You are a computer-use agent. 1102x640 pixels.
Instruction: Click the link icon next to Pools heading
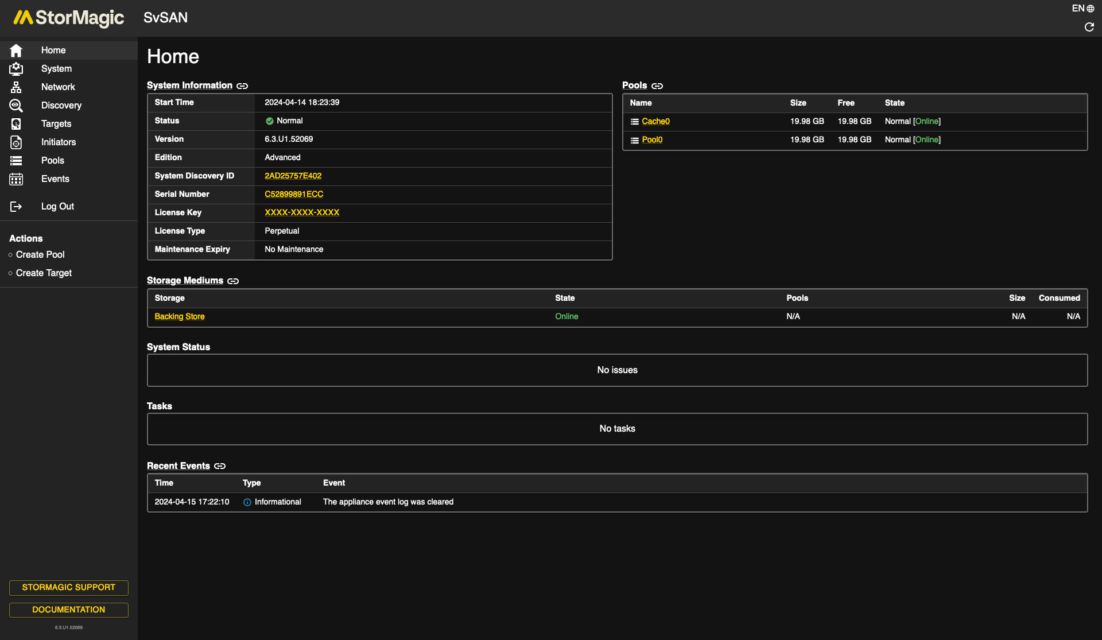tap(657, 86)
